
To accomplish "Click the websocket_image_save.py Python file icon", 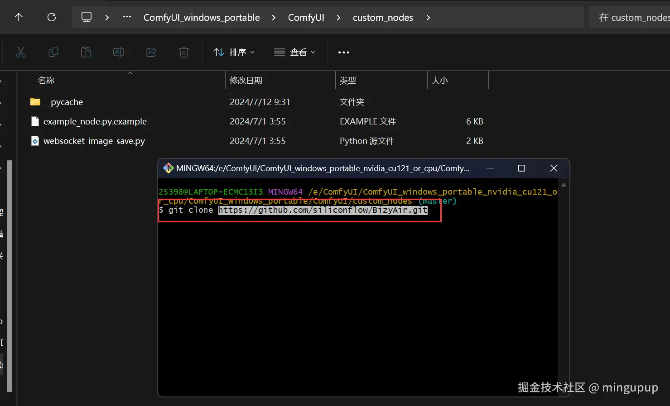I will click(35, 141).
